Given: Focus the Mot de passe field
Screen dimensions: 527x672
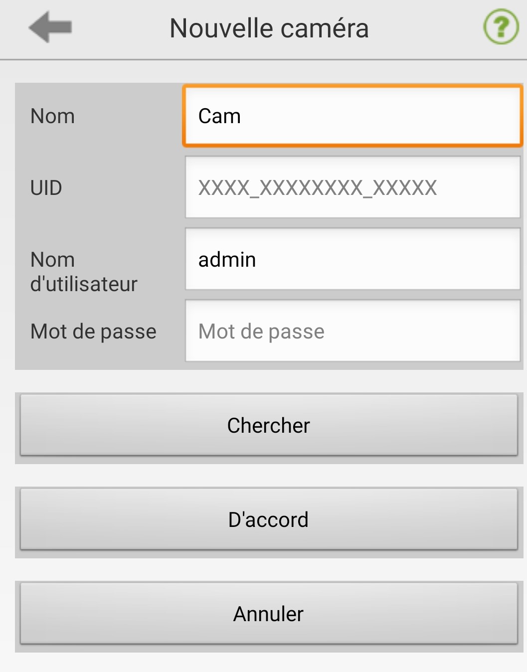Looking at the screenshot, I should (352, 331).
